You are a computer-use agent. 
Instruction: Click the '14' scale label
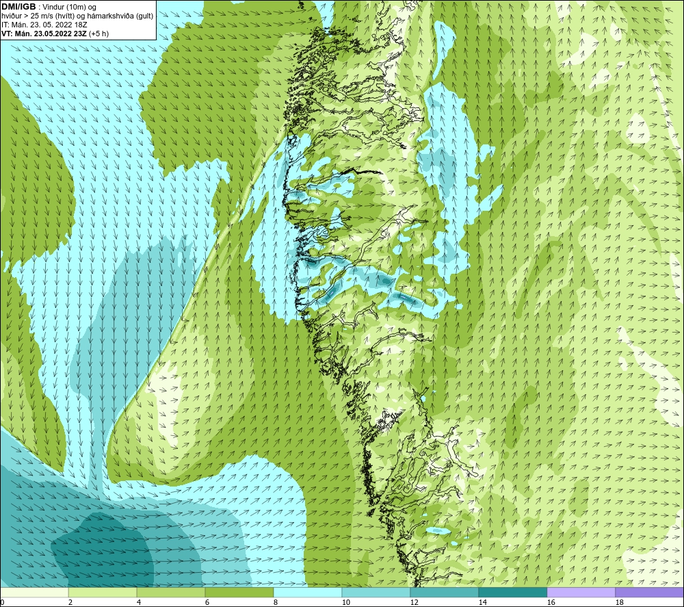coord(482,603)
